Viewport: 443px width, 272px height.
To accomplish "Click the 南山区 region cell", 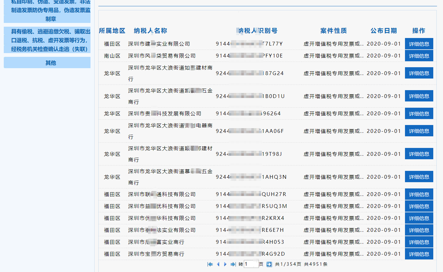I will [x=112, y=56].
